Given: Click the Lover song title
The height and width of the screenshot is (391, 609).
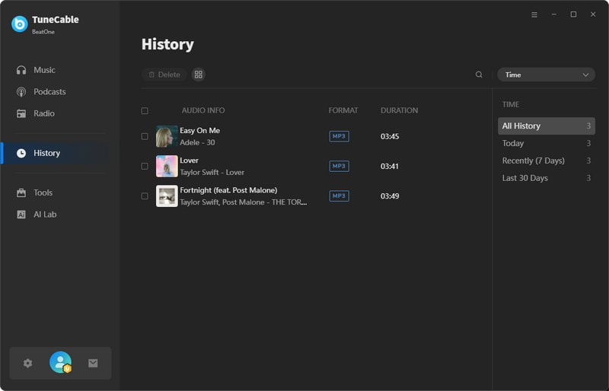Looking at the screenshot, I should pos(189,161).
